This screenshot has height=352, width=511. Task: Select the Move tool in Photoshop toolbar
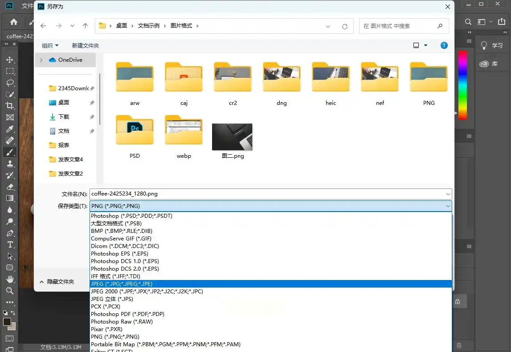click(9, 60)
